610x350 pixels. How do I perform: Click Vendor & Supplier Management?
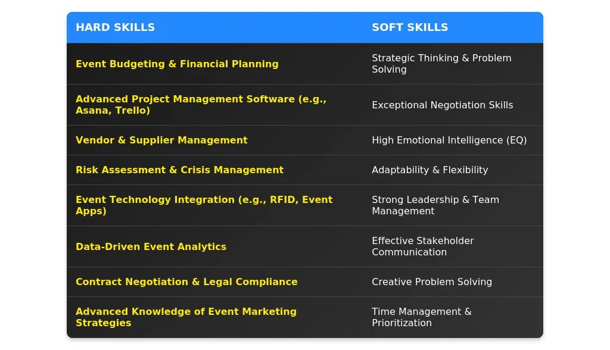161,140
